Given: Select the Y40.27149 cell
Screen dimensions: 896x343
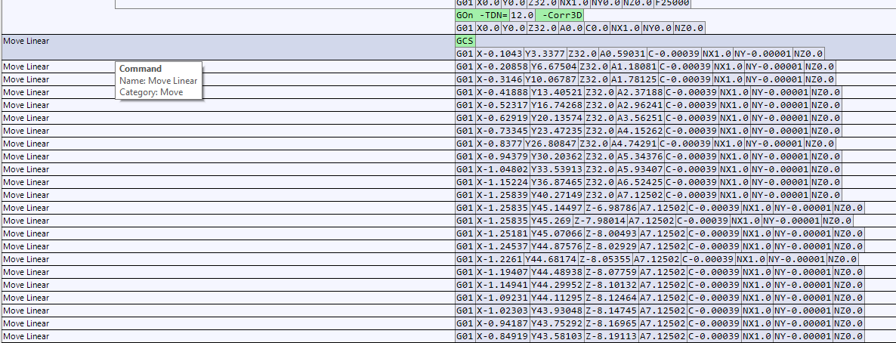Looking at the screenshot, I should click(557, 195).
